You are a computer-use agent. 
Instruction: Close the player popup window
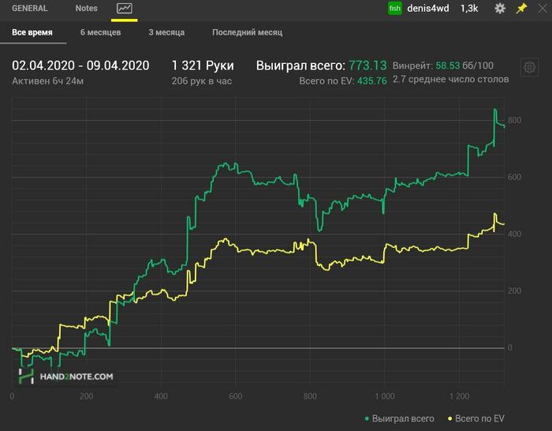pos(543,9)
